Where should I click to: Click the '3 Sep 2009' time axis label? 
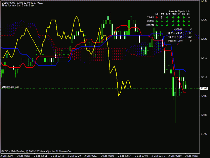7,156
